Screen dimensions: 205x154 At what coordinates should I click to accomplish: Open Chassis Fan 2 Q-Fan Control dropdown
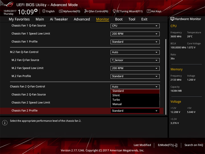135,87
